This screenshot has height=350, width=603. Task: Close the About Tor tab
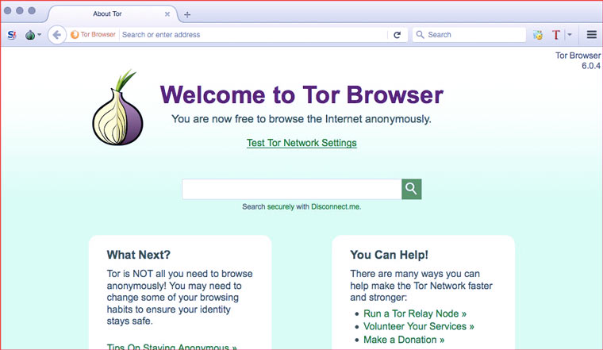[x=167, y=13]
